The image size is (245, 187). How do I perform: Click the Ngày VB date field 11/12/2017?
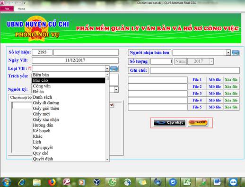[x=75, y=60]
